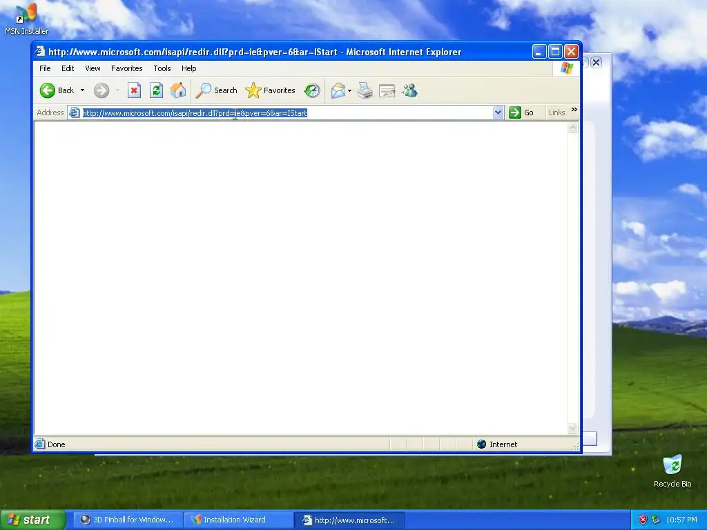Click the page icon in Address bar
This screenshot has height=530, width=707.
pos(75,112)
